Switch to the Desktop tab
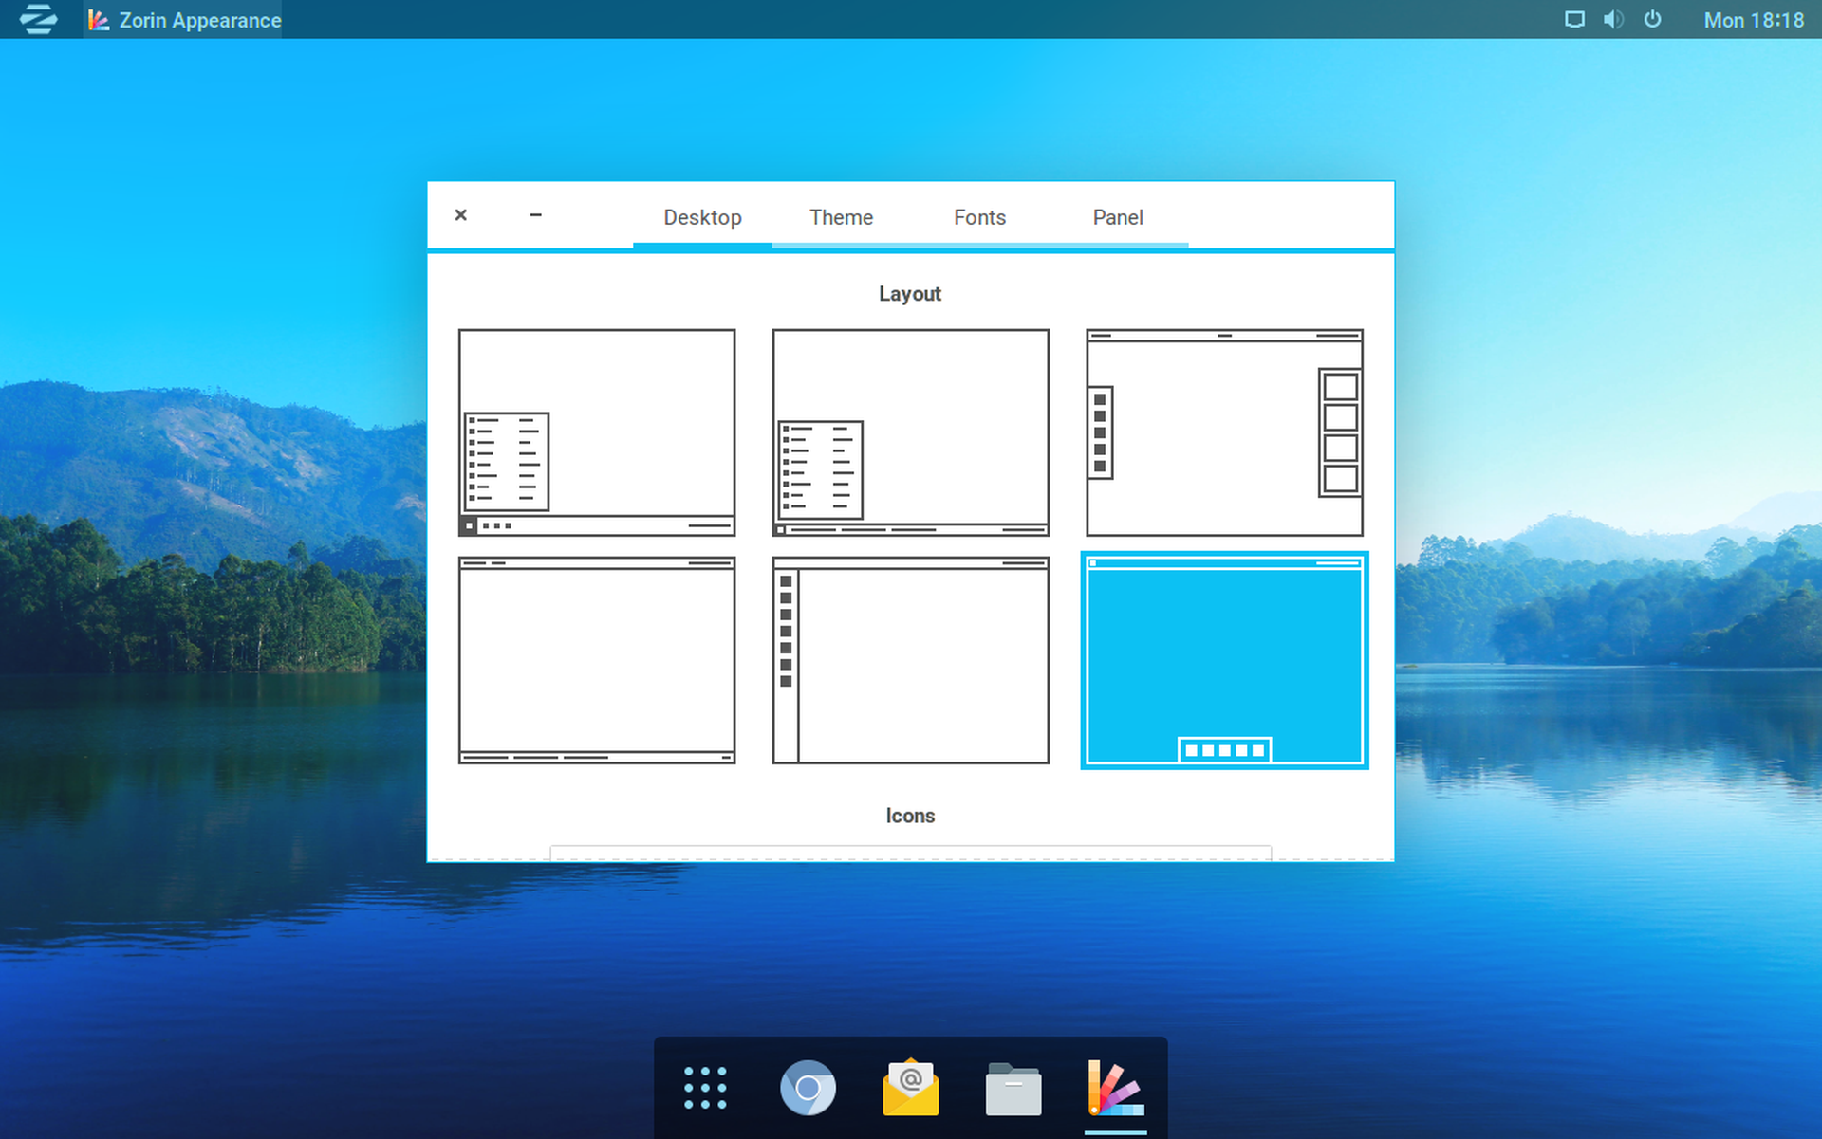This screenshot has width=1822, height=1139. [702, 217]
